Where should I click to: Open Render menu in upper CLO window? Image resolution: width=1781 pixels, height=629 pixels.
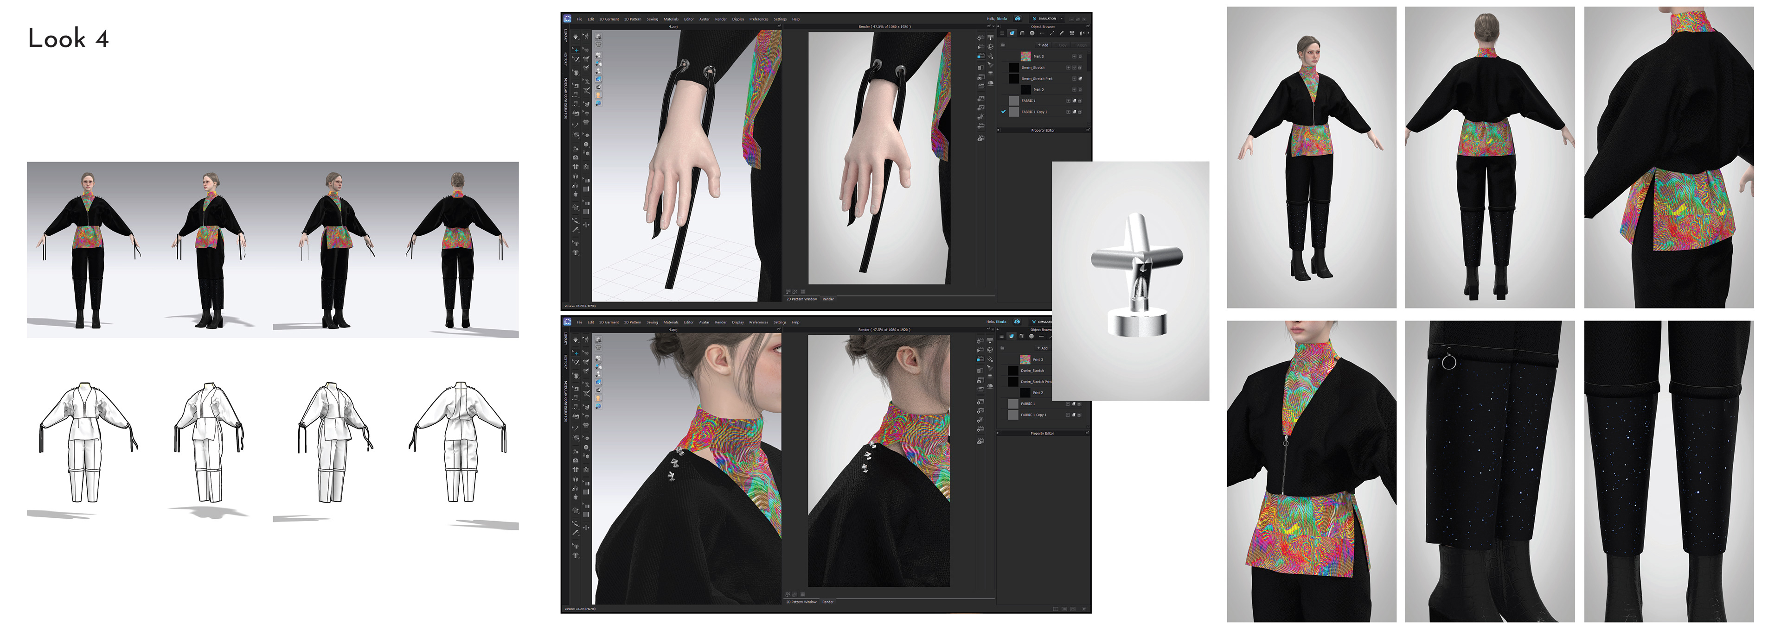click(x=720, y=19)
